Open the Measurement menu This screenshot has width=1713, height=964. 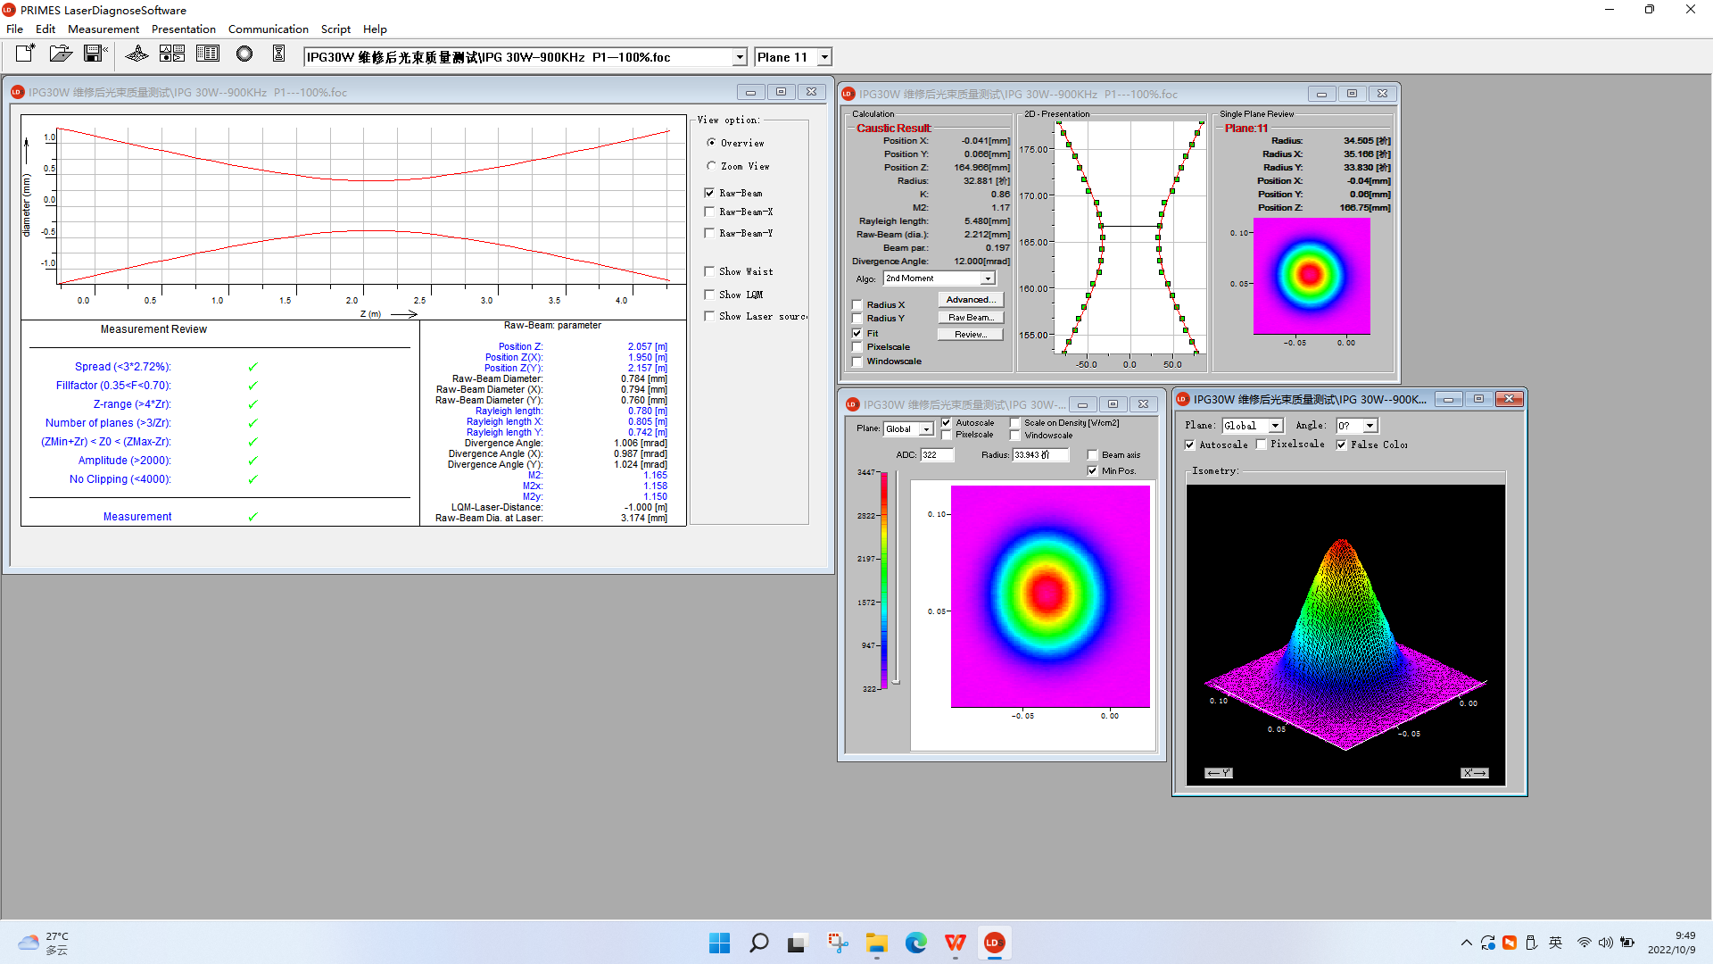tap(103, 29)
